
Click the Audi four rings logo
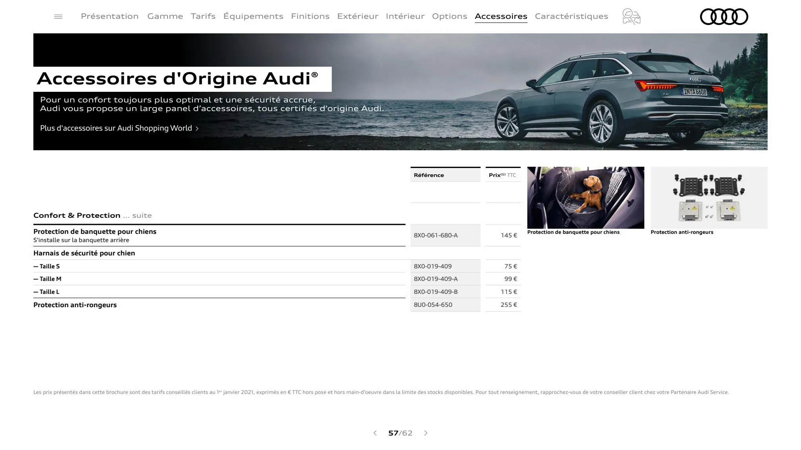point(724,16)
